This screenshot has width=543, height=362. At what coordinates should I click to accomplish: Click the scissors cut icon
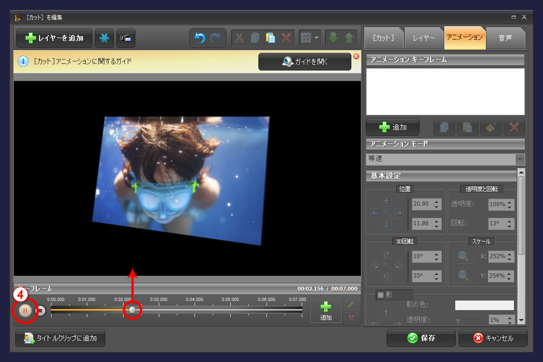click(x=239, y=38)
